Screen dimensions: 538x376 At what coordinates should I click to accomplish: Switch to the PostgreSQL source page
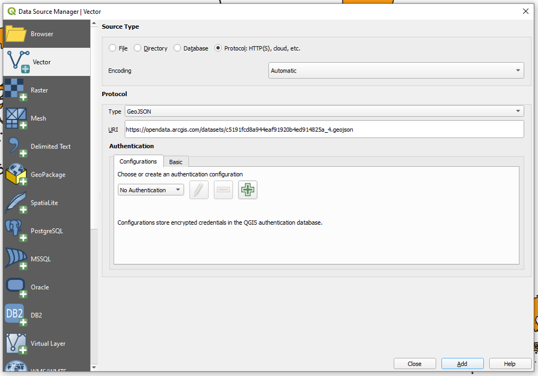point(46,231)
